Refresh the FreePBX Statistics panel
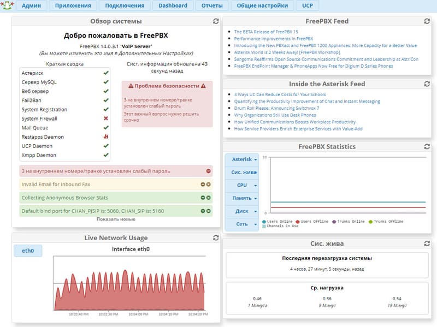 pos(427,146)
